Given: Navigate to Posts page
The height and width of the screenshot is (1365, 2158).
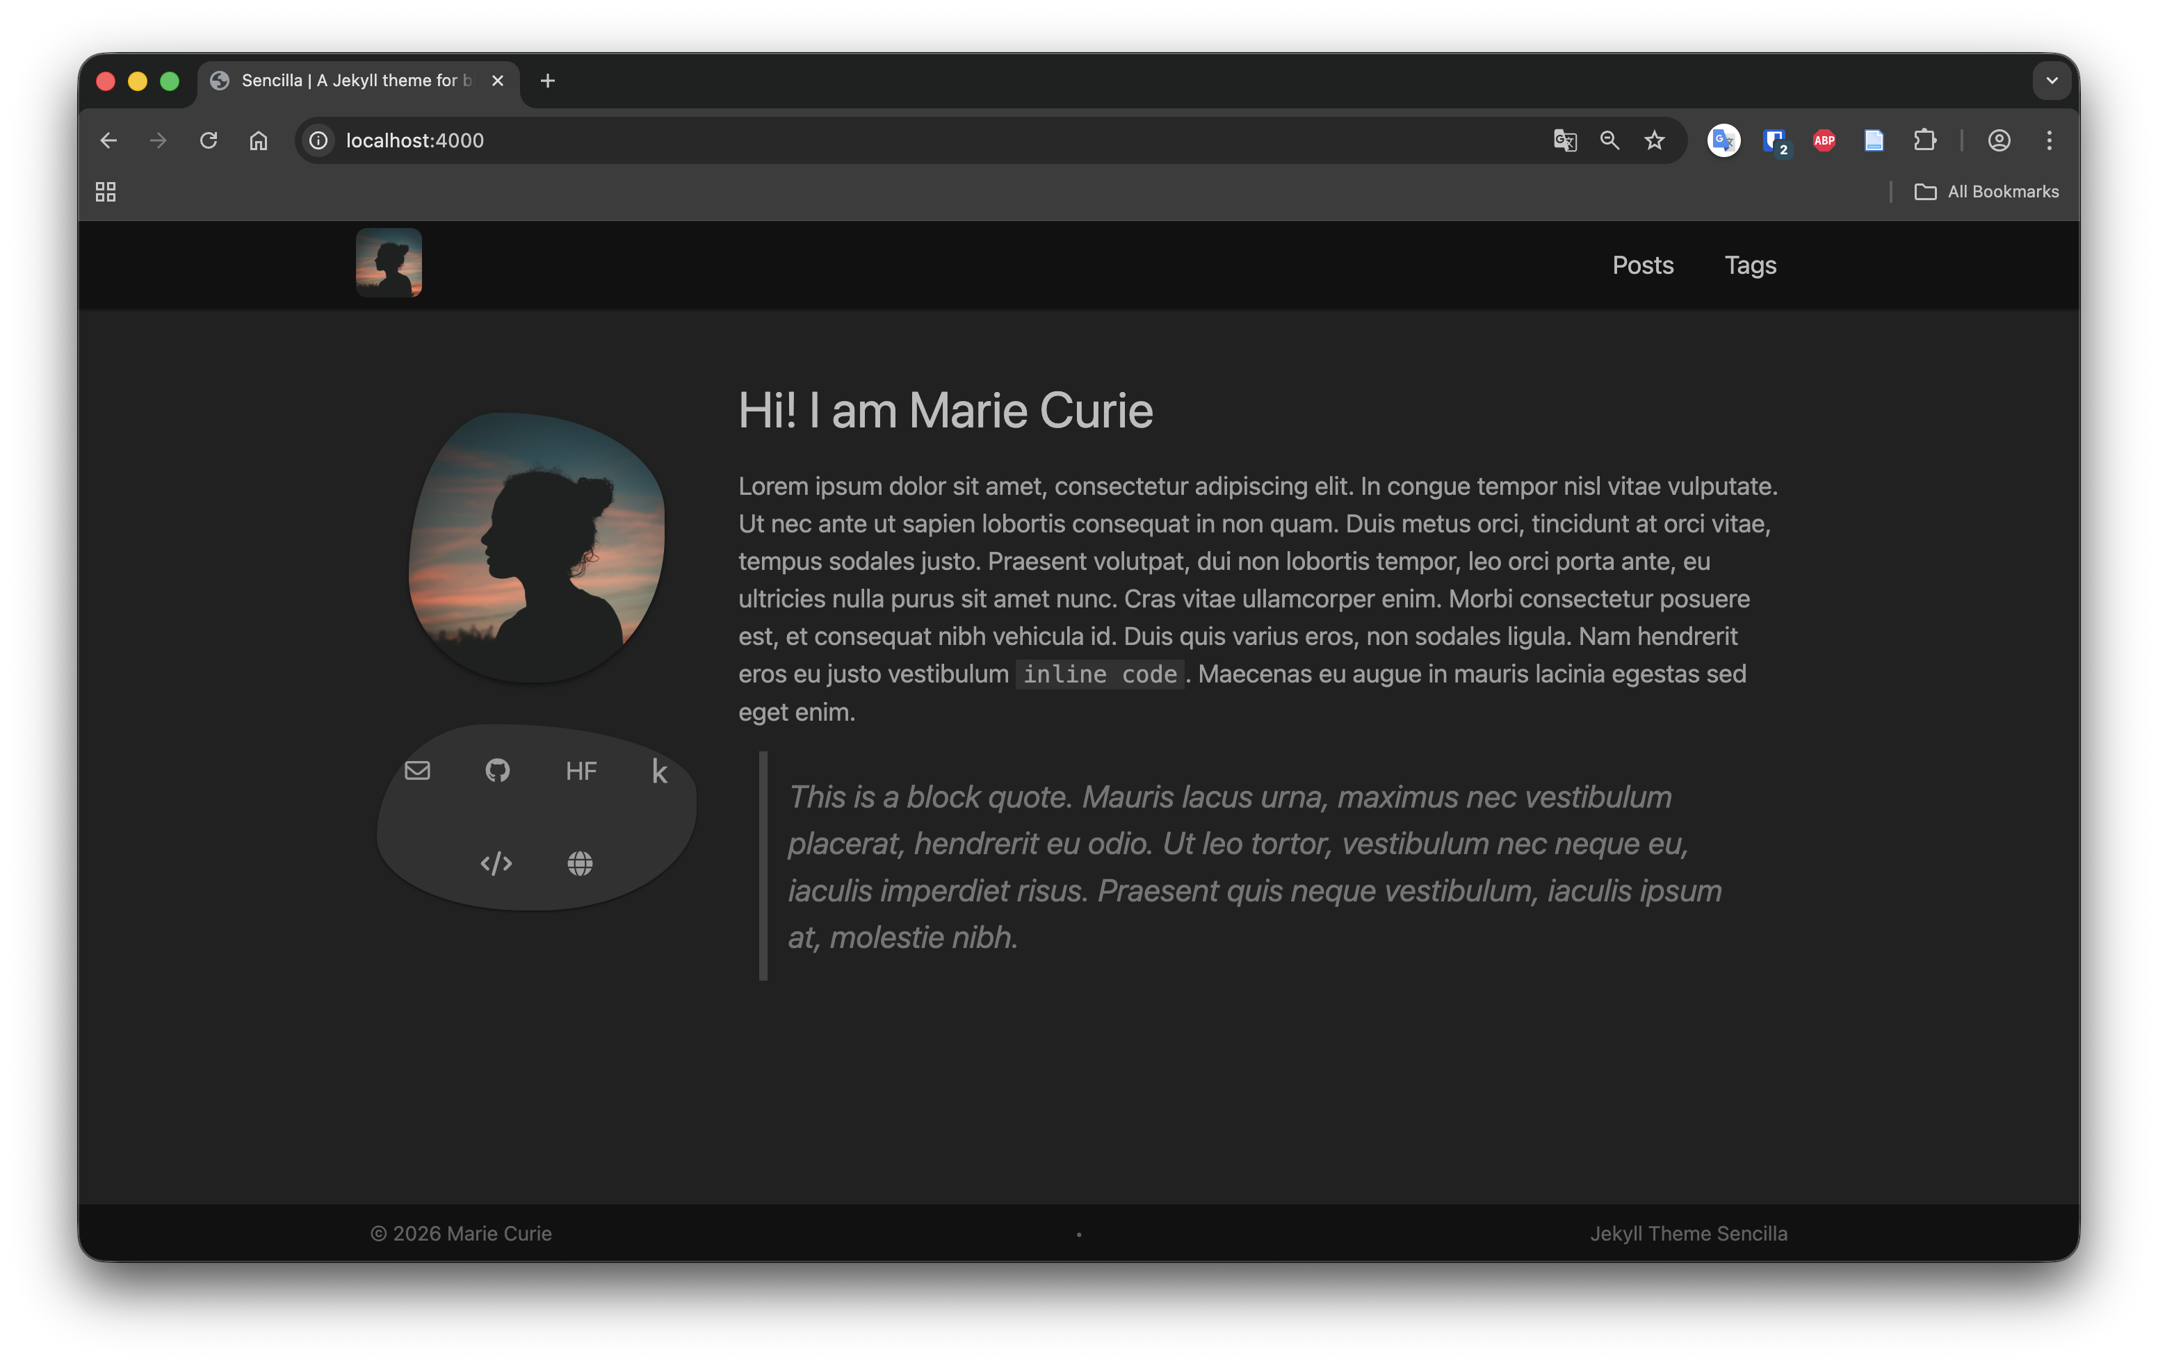Looking at the screenshot, I should tap(1643, 265).
